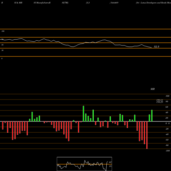Click the 42 value in mini chart
The width and height of the screenshot is (171, 171).
(110, 162)
